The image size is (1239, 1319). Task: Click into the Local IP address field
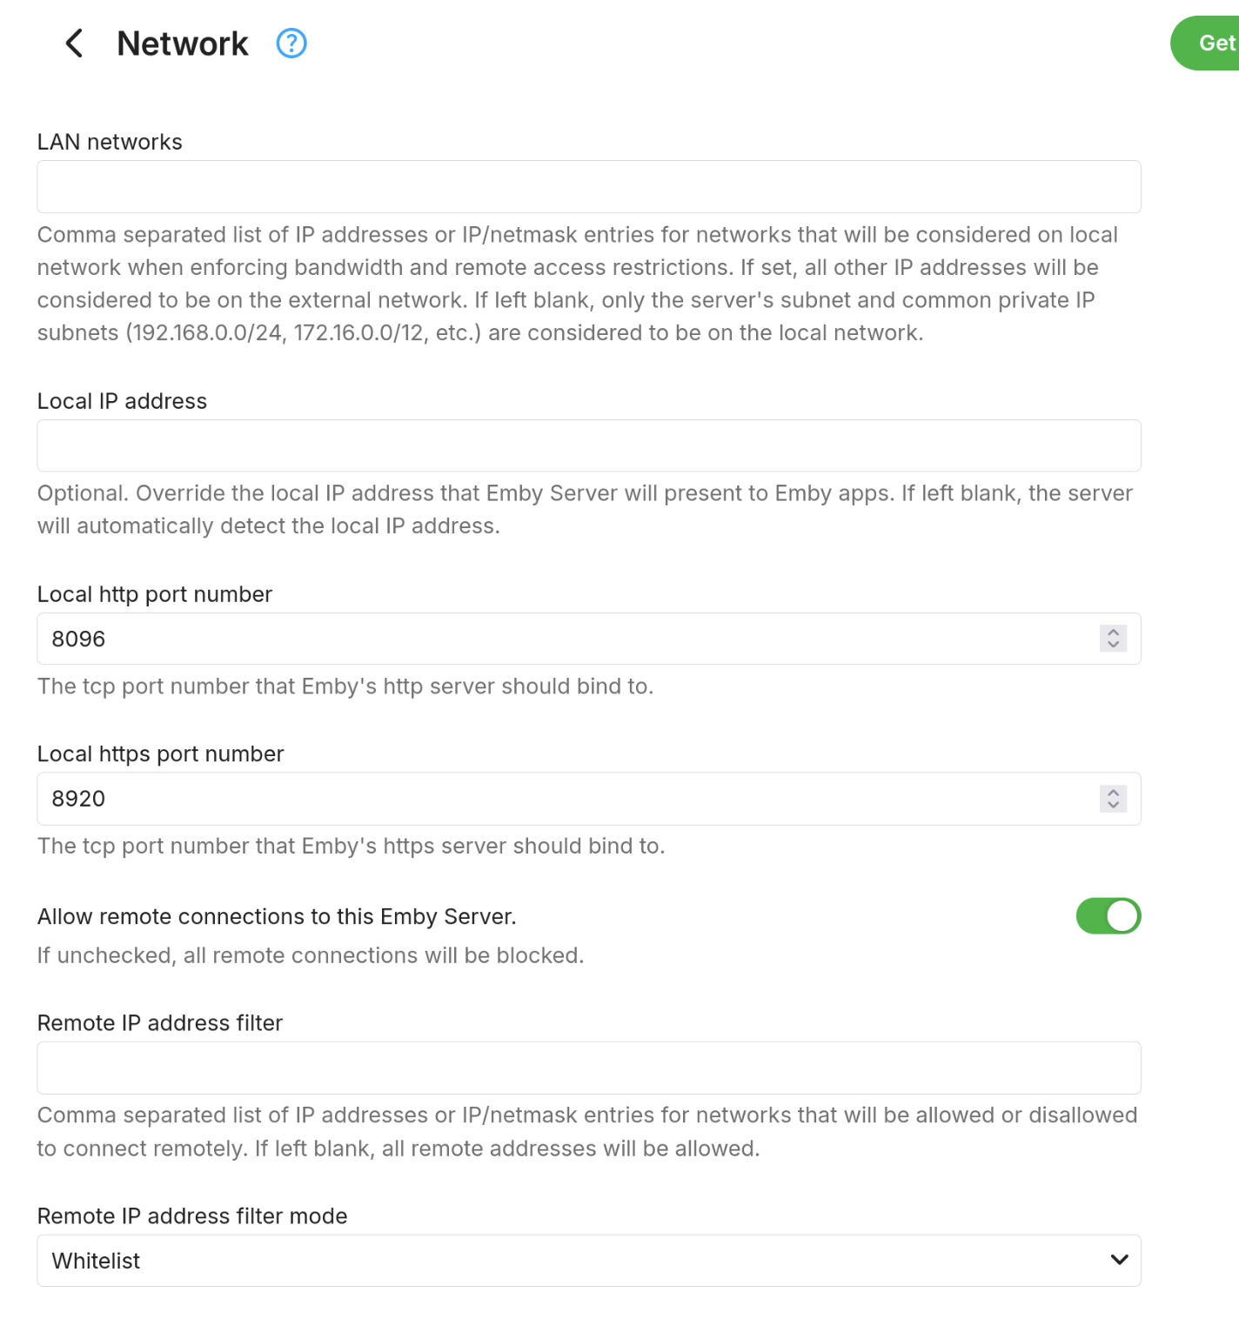pyautogui.click(x=589, y=445)
